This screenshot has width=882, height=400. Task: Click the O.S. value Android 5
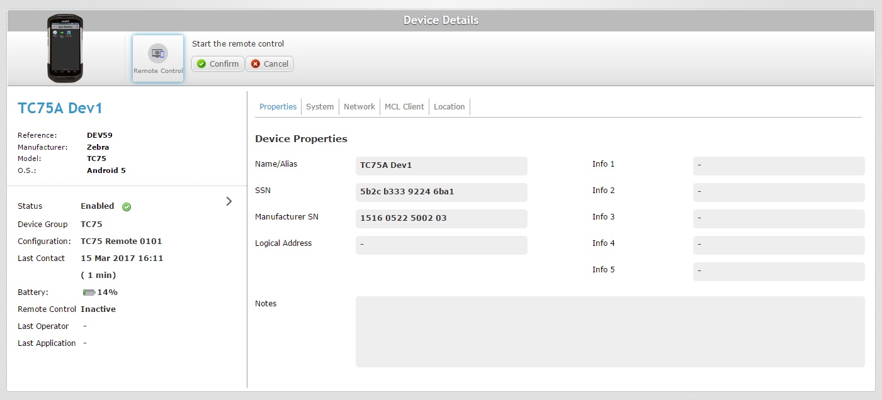click(x=106, y=170)
